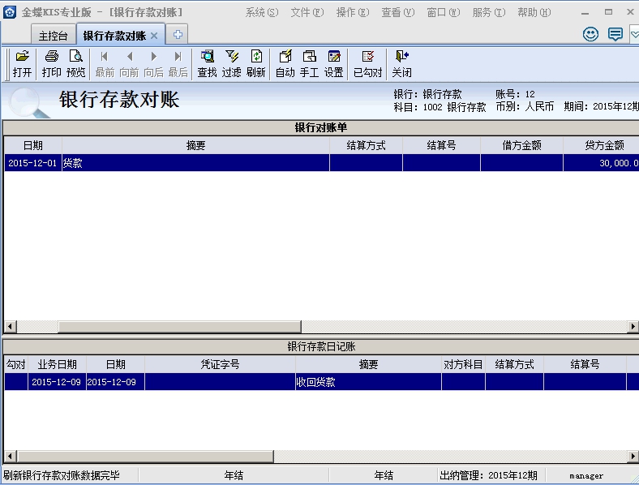Close the 银行存款对账 tab

pyautogui.click(x=154, y=36)
